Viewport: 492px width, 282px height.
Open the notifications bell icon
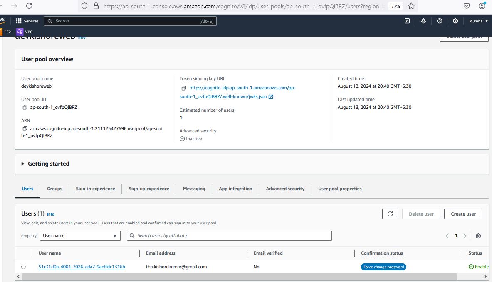coord(423,21)
